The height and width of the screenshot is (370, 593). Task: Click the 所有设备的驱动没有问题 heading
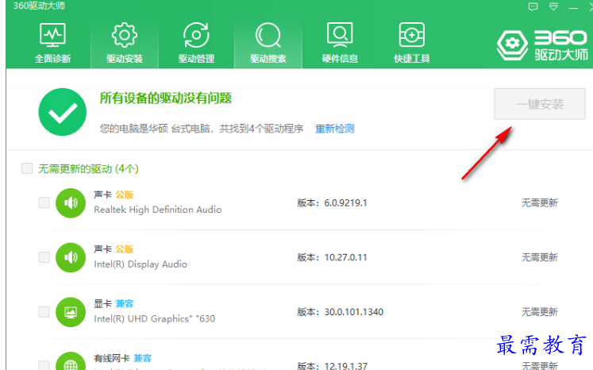coord(166,98)
